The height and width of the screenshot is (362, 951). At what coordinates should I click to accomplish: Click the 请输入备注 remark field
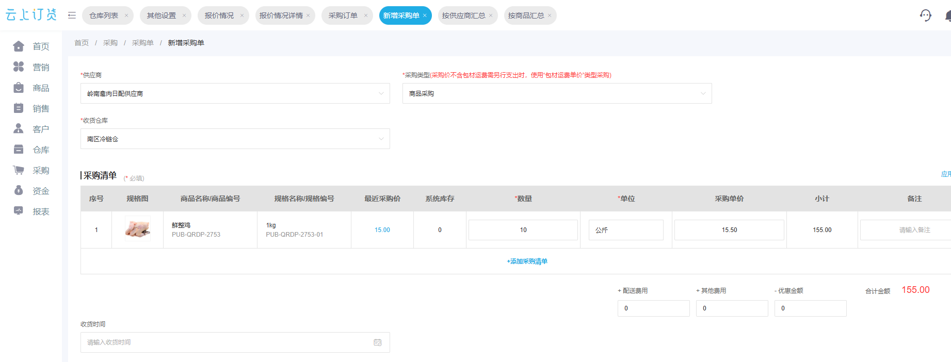pyautogui.click(x=906, y=230)
